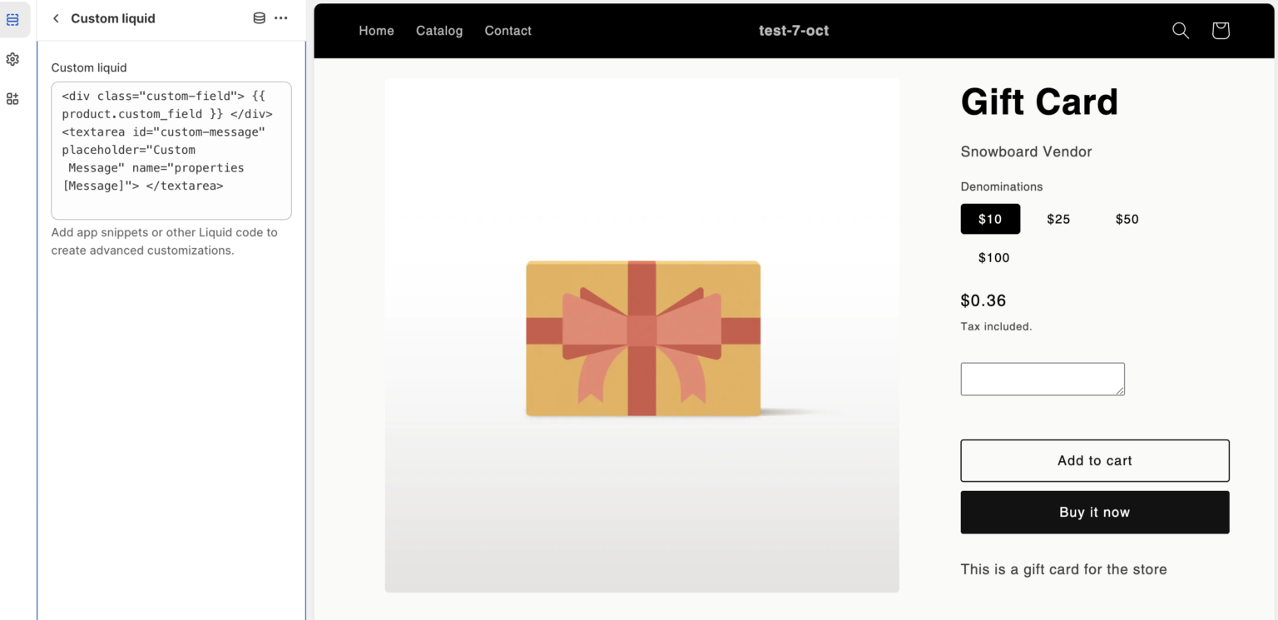Click the dynamic source database icon
The image size is (1278, 620).
[x=260, y=18]
